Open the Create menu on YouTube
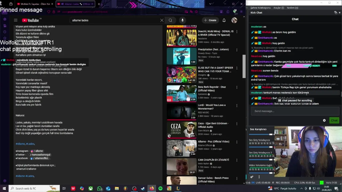Viewport: 342px width, 192px height. pyautogui.click(x=210, y=20)
